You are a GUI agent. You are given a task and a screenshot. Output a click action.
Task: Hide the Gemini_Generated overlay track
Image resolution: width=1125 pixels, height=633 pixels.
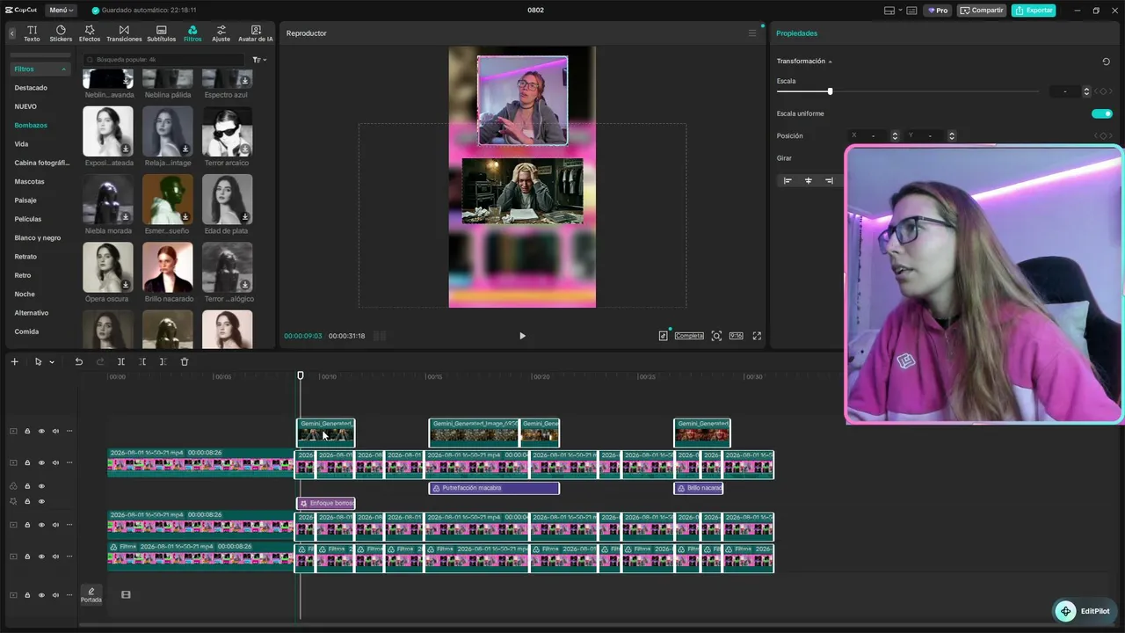[41, 431]
